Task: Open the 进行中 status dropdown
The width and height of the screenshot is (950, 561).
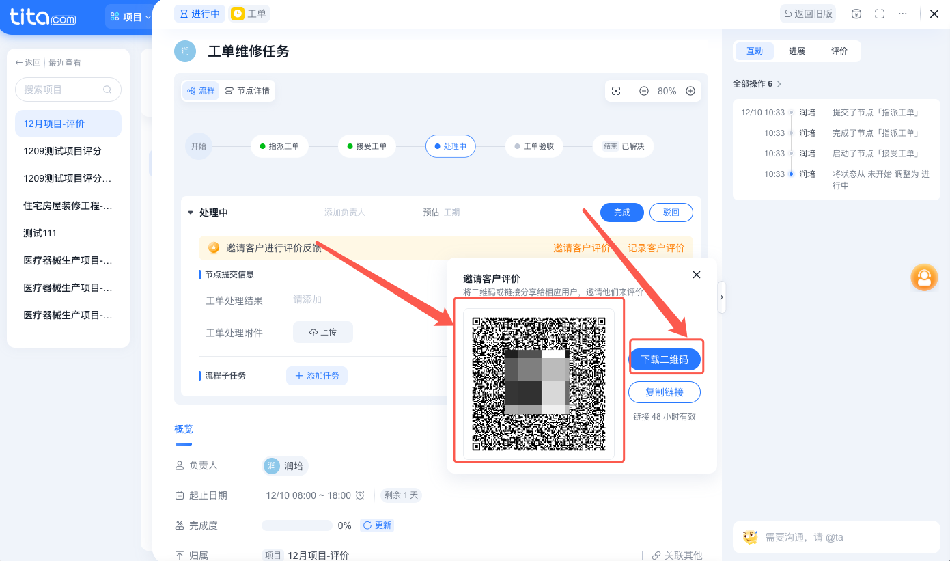Action: tap(199, 14)
